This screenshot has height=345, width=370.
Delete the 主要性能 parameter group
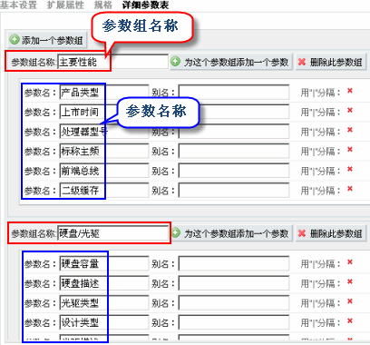point(331,62)
